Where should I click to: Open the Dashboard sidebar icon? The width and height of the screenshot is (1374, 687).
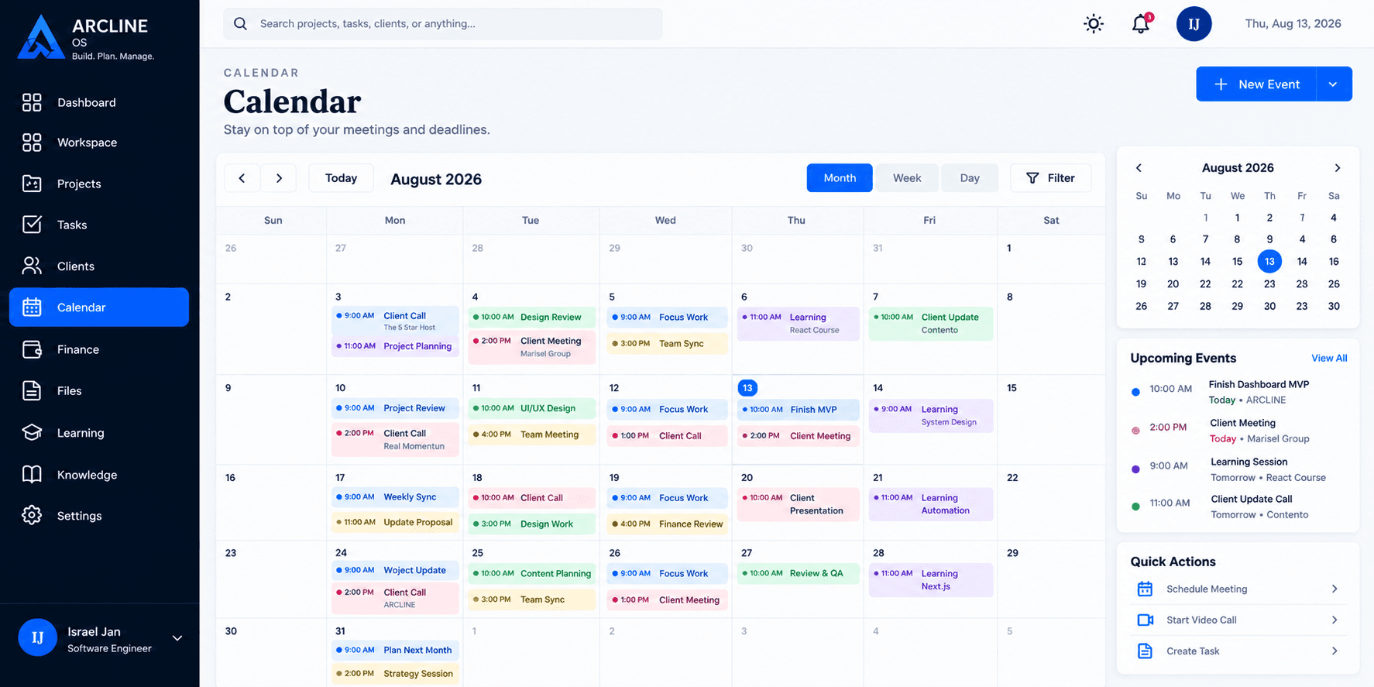click(32, 102)
